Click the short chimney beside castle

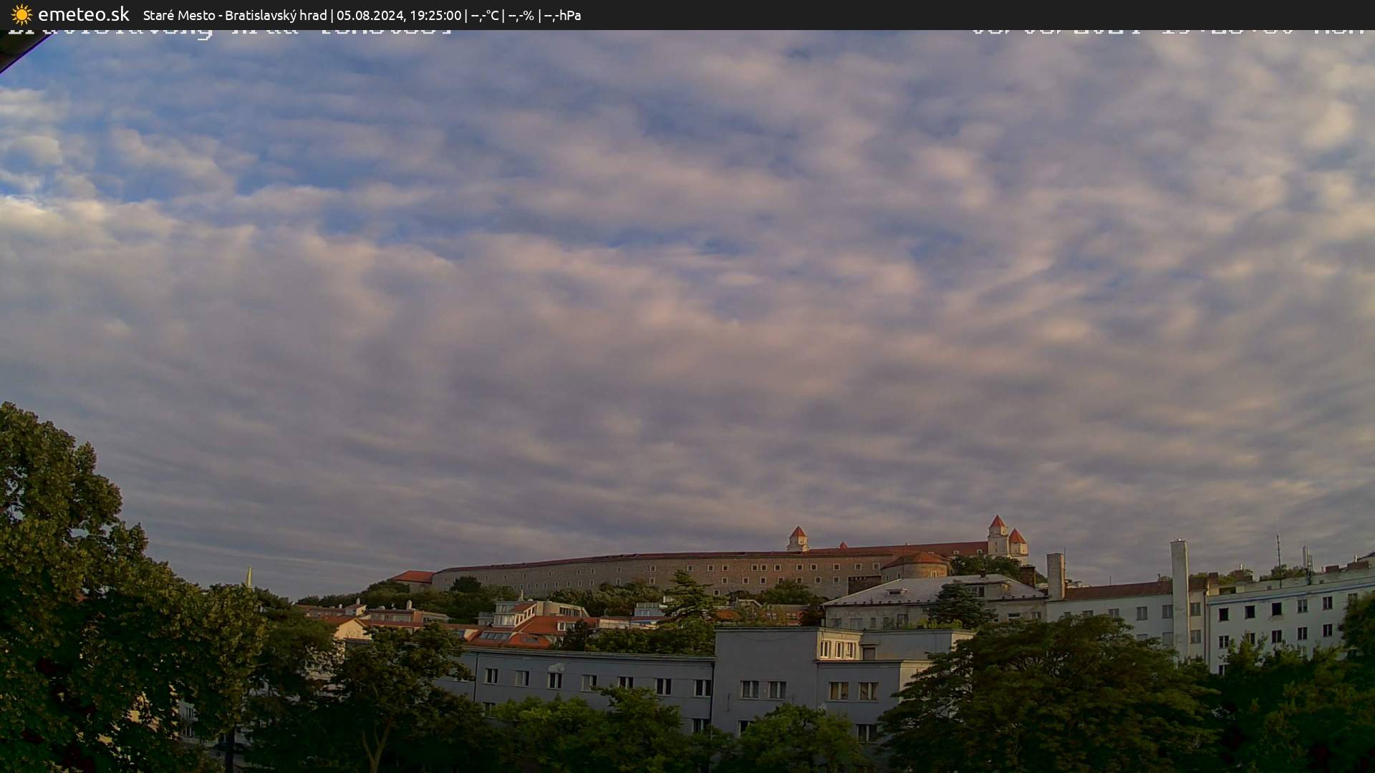(x=1055, y=575)
